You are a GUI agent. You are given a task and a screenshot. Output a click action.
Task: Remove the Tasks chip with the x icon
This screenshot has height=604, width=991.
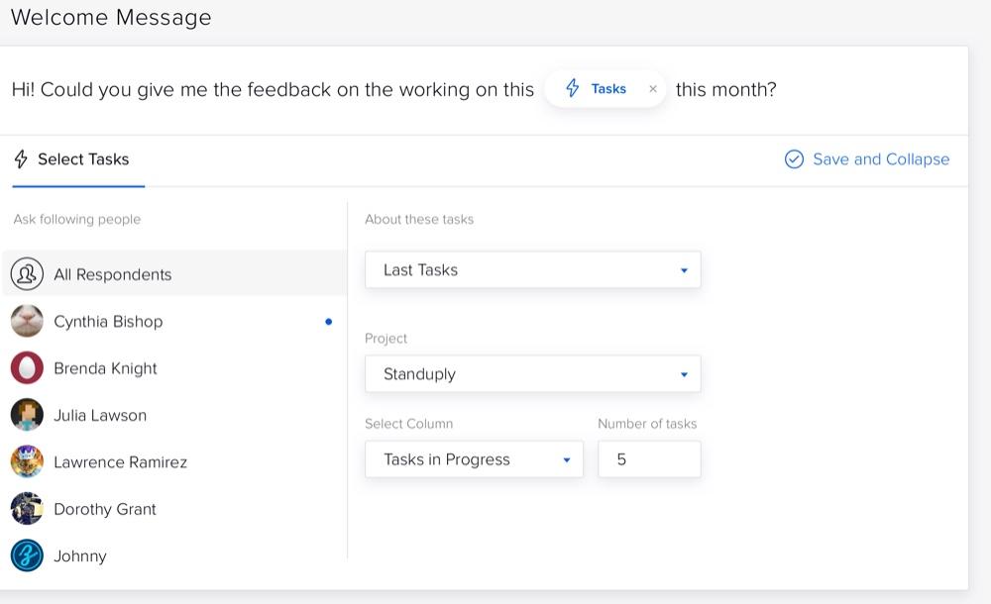point(653,89)
